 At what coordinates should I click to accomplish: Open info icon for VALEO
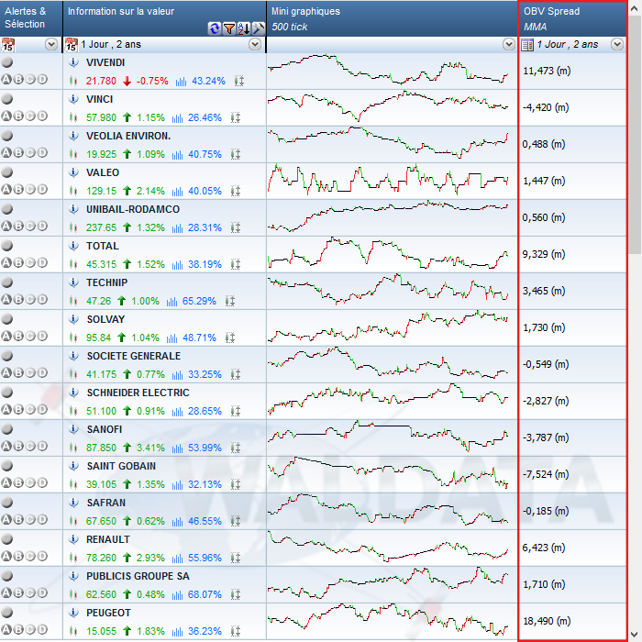pyautogui.click(x=73, y=172)
